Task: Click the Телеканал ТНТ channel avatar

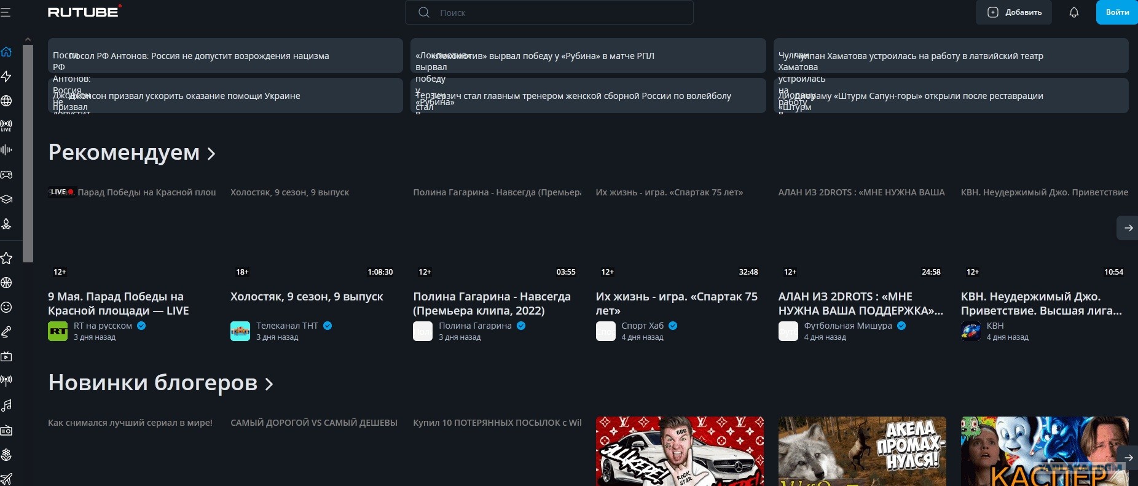Action: click(x=240, y=331)
